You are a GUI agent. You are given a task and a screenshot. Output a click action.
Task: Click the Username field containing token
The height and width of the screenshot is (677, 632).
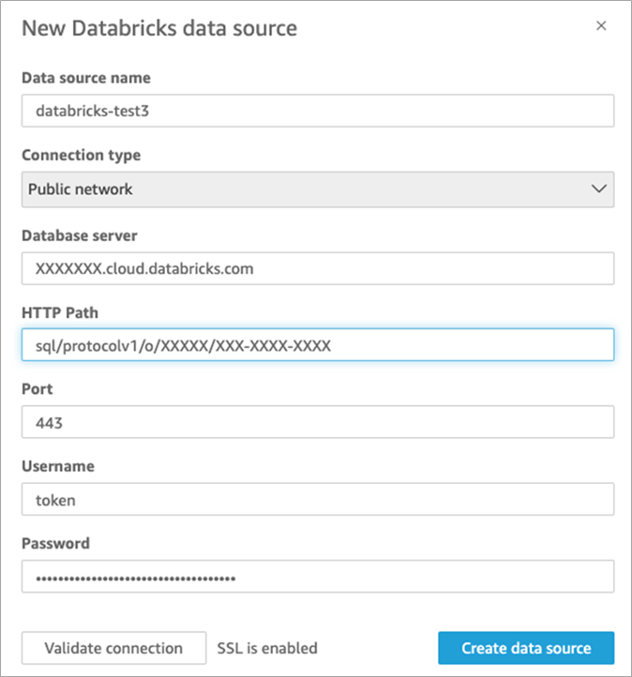(x=318, y=499)
